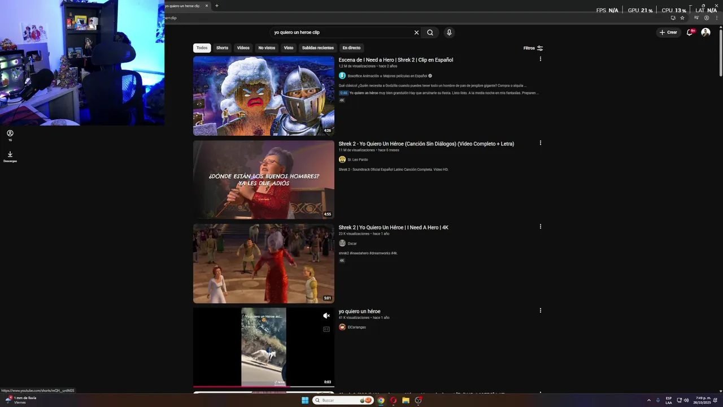Click the St. Leo Pardo channel avatar

click(342, 159)
